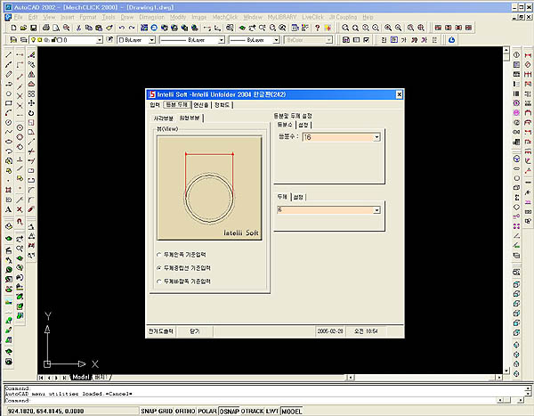Viewport: 534px width, 416px height.
Task: Toggle POLAR tracking in status bar
Action: [x=207, y=412]
